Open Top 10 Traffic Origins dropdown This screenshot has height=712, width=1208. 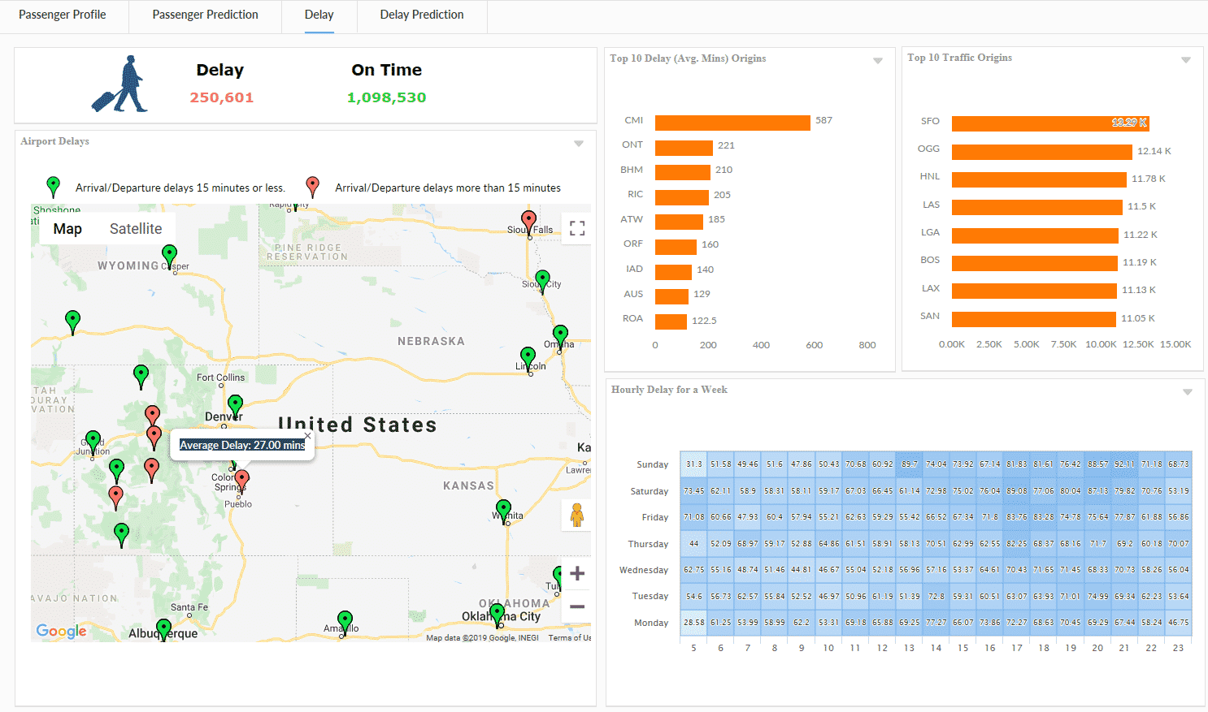(x=1186, y=60)
